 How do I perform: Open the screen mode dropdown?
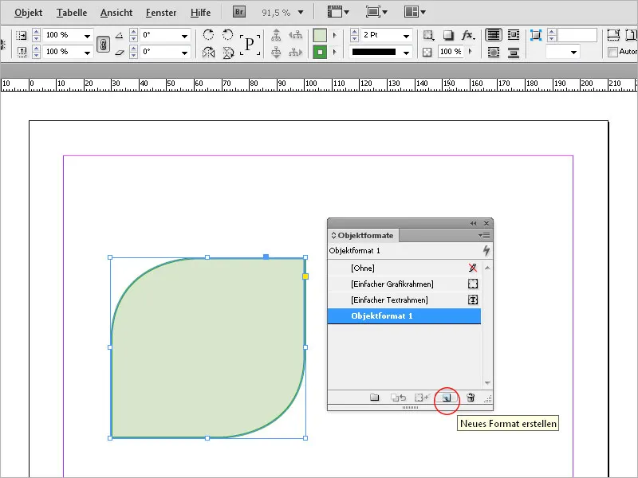pyautogui.click(x=376, y=12)
